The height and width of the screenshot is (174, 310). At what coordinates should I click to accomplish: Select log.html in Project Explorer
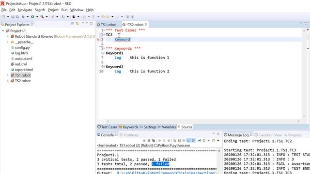21,53
